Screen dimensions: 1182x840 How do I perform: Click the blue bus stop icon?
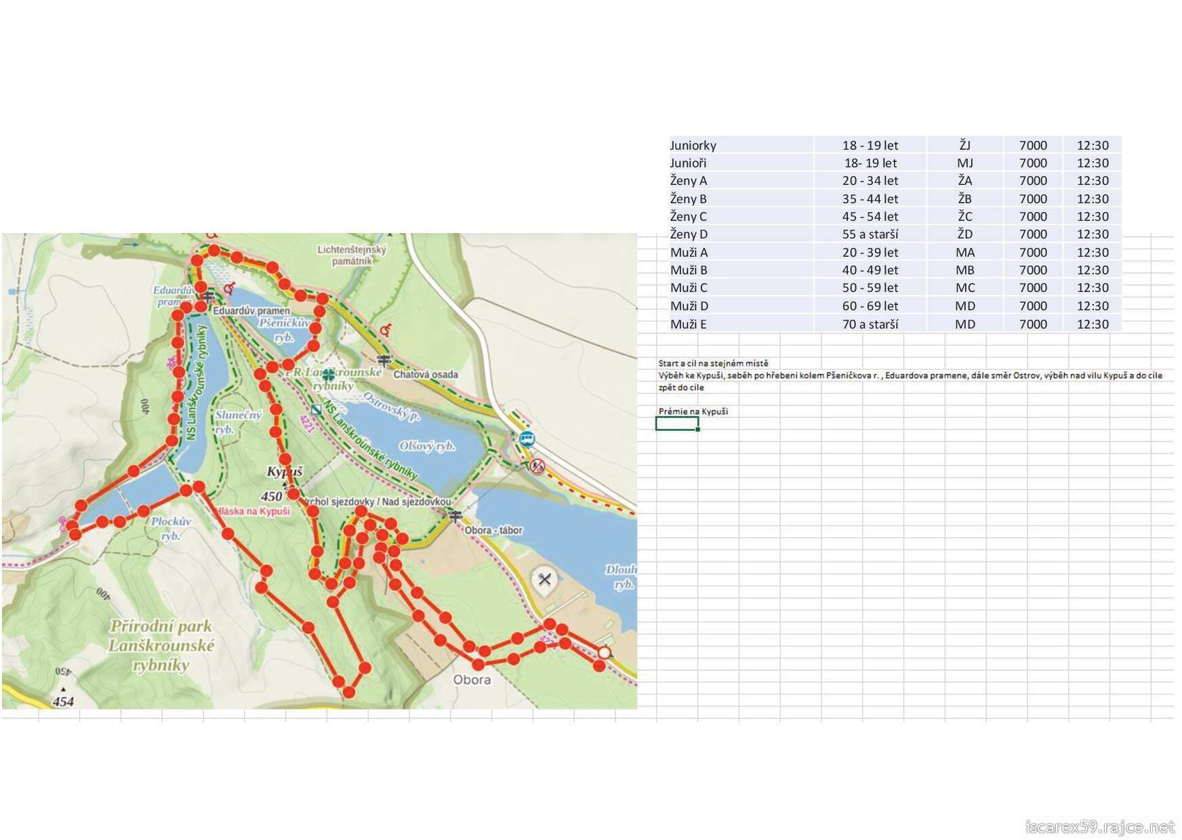[527, 438]
